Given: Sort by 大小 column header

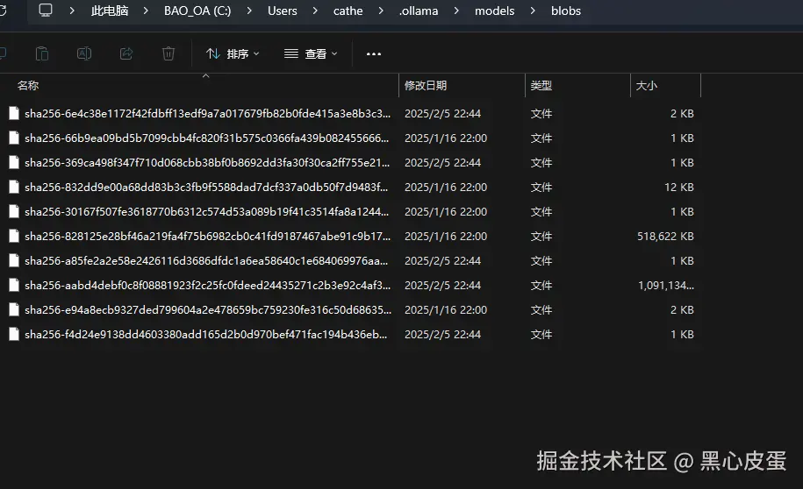Looking at the screenshot, I should point(646,85).
